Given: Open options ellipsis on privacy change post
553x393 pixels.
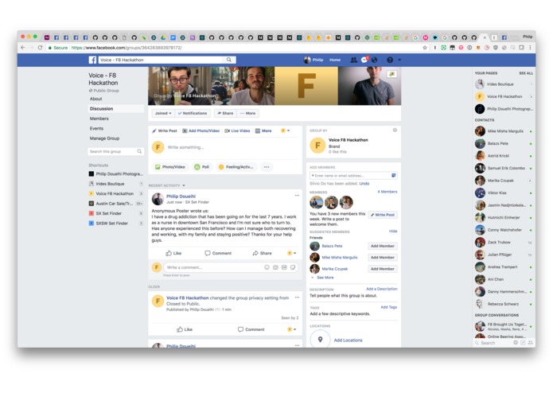Looking at the screenshot, I should coord(297,297).
